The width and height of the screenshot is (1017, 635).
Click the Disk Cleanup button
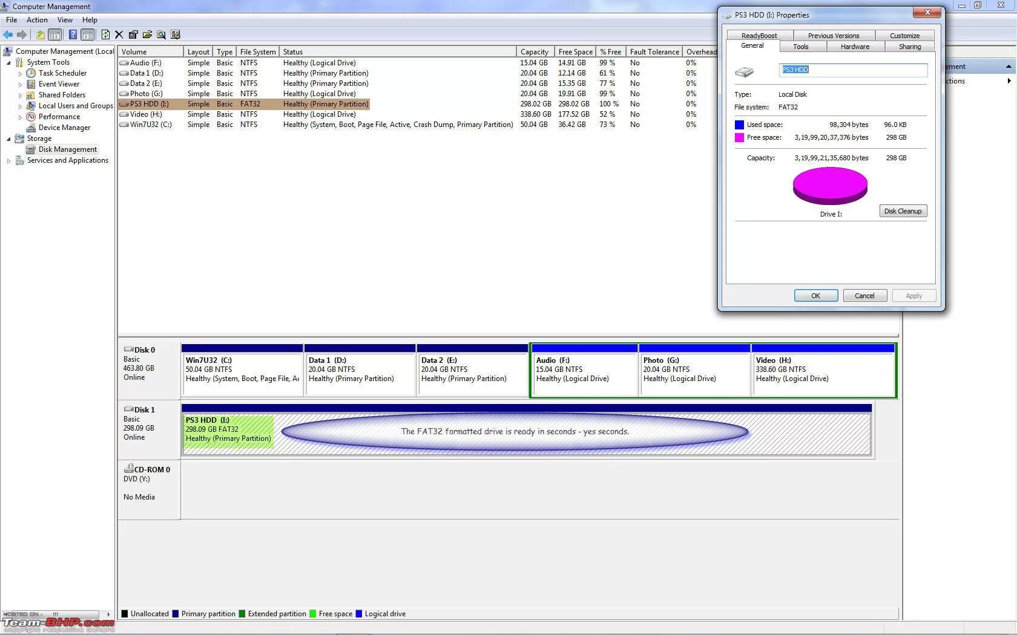(903, 211)
